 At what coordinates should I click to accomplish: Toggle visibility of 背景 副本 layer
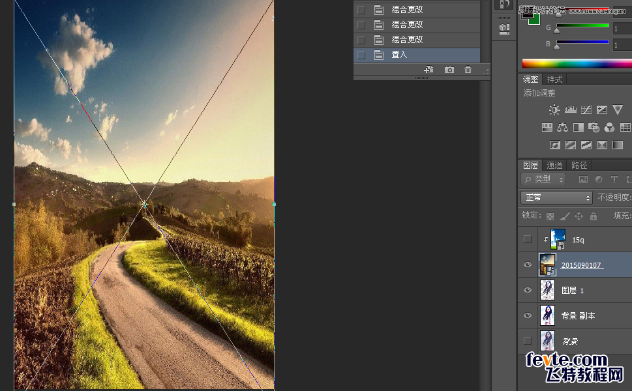(x=528, y=316)
